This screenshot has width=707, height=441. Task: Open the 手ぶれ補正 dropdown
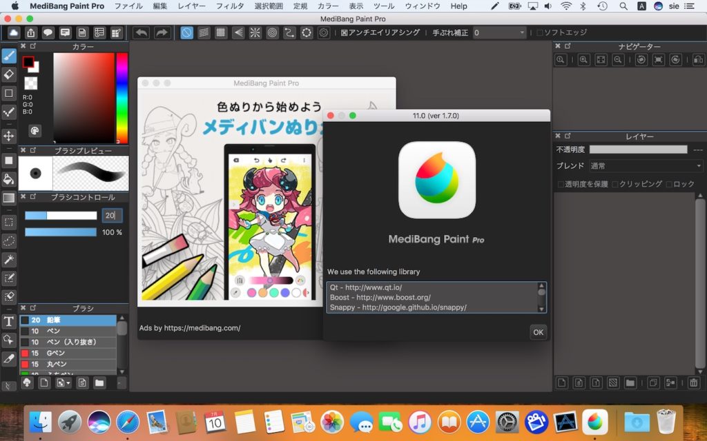point(499,33)
